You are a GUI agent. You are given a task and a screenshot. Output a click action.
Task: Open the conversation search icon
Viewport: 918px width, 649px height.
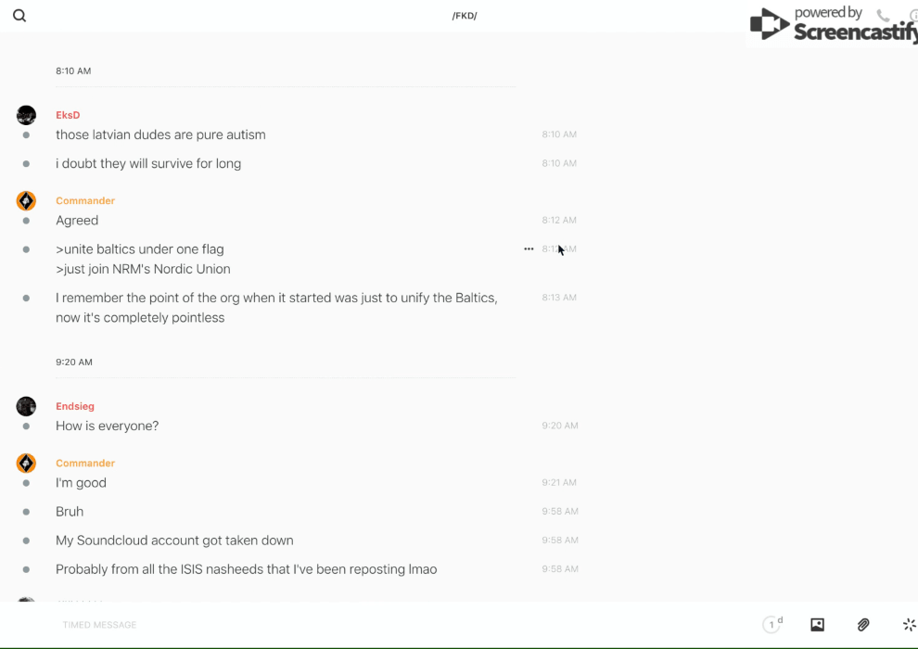pyautogui.click(x=19, y=16)
